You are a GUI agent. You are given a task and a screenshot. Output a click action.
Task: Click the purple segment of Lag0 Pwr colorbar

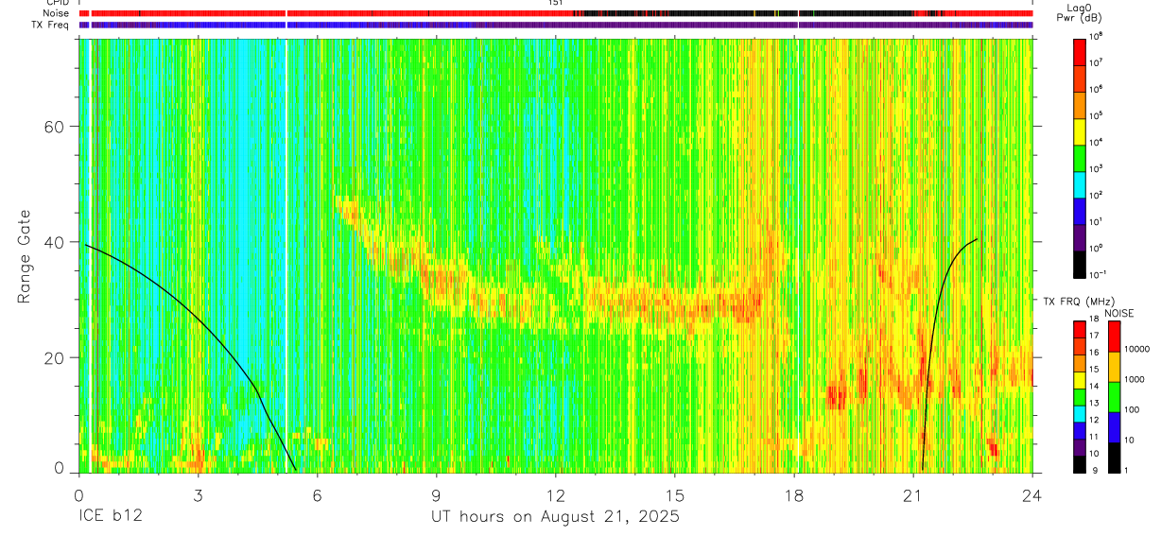(x=1079, y=236)
